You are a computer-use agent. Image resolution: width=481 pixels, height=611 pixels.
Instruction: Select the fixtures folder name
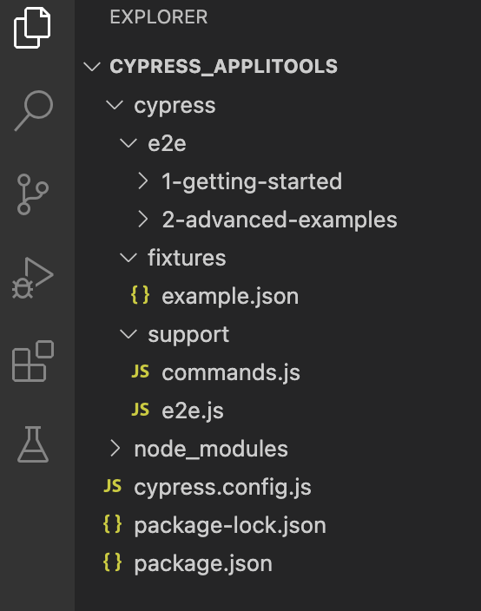(187, 258)
